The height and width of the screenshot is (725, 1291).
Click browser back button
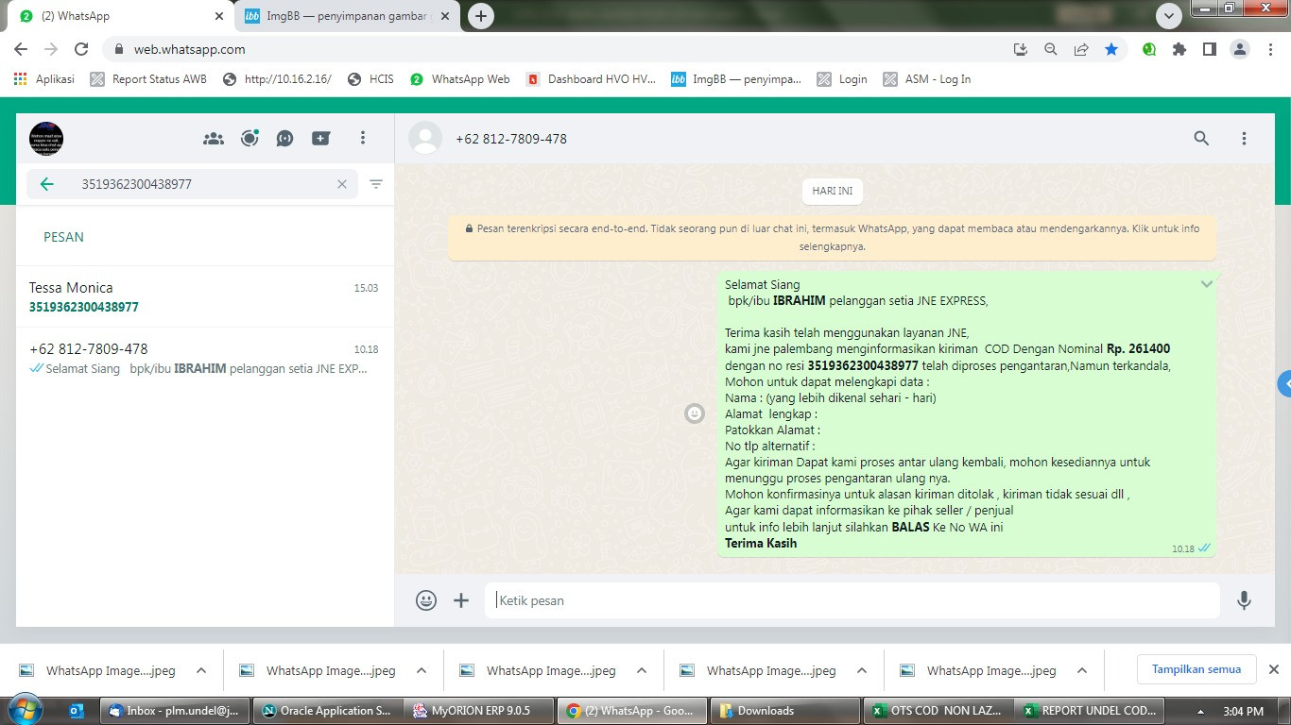[21, 49]
